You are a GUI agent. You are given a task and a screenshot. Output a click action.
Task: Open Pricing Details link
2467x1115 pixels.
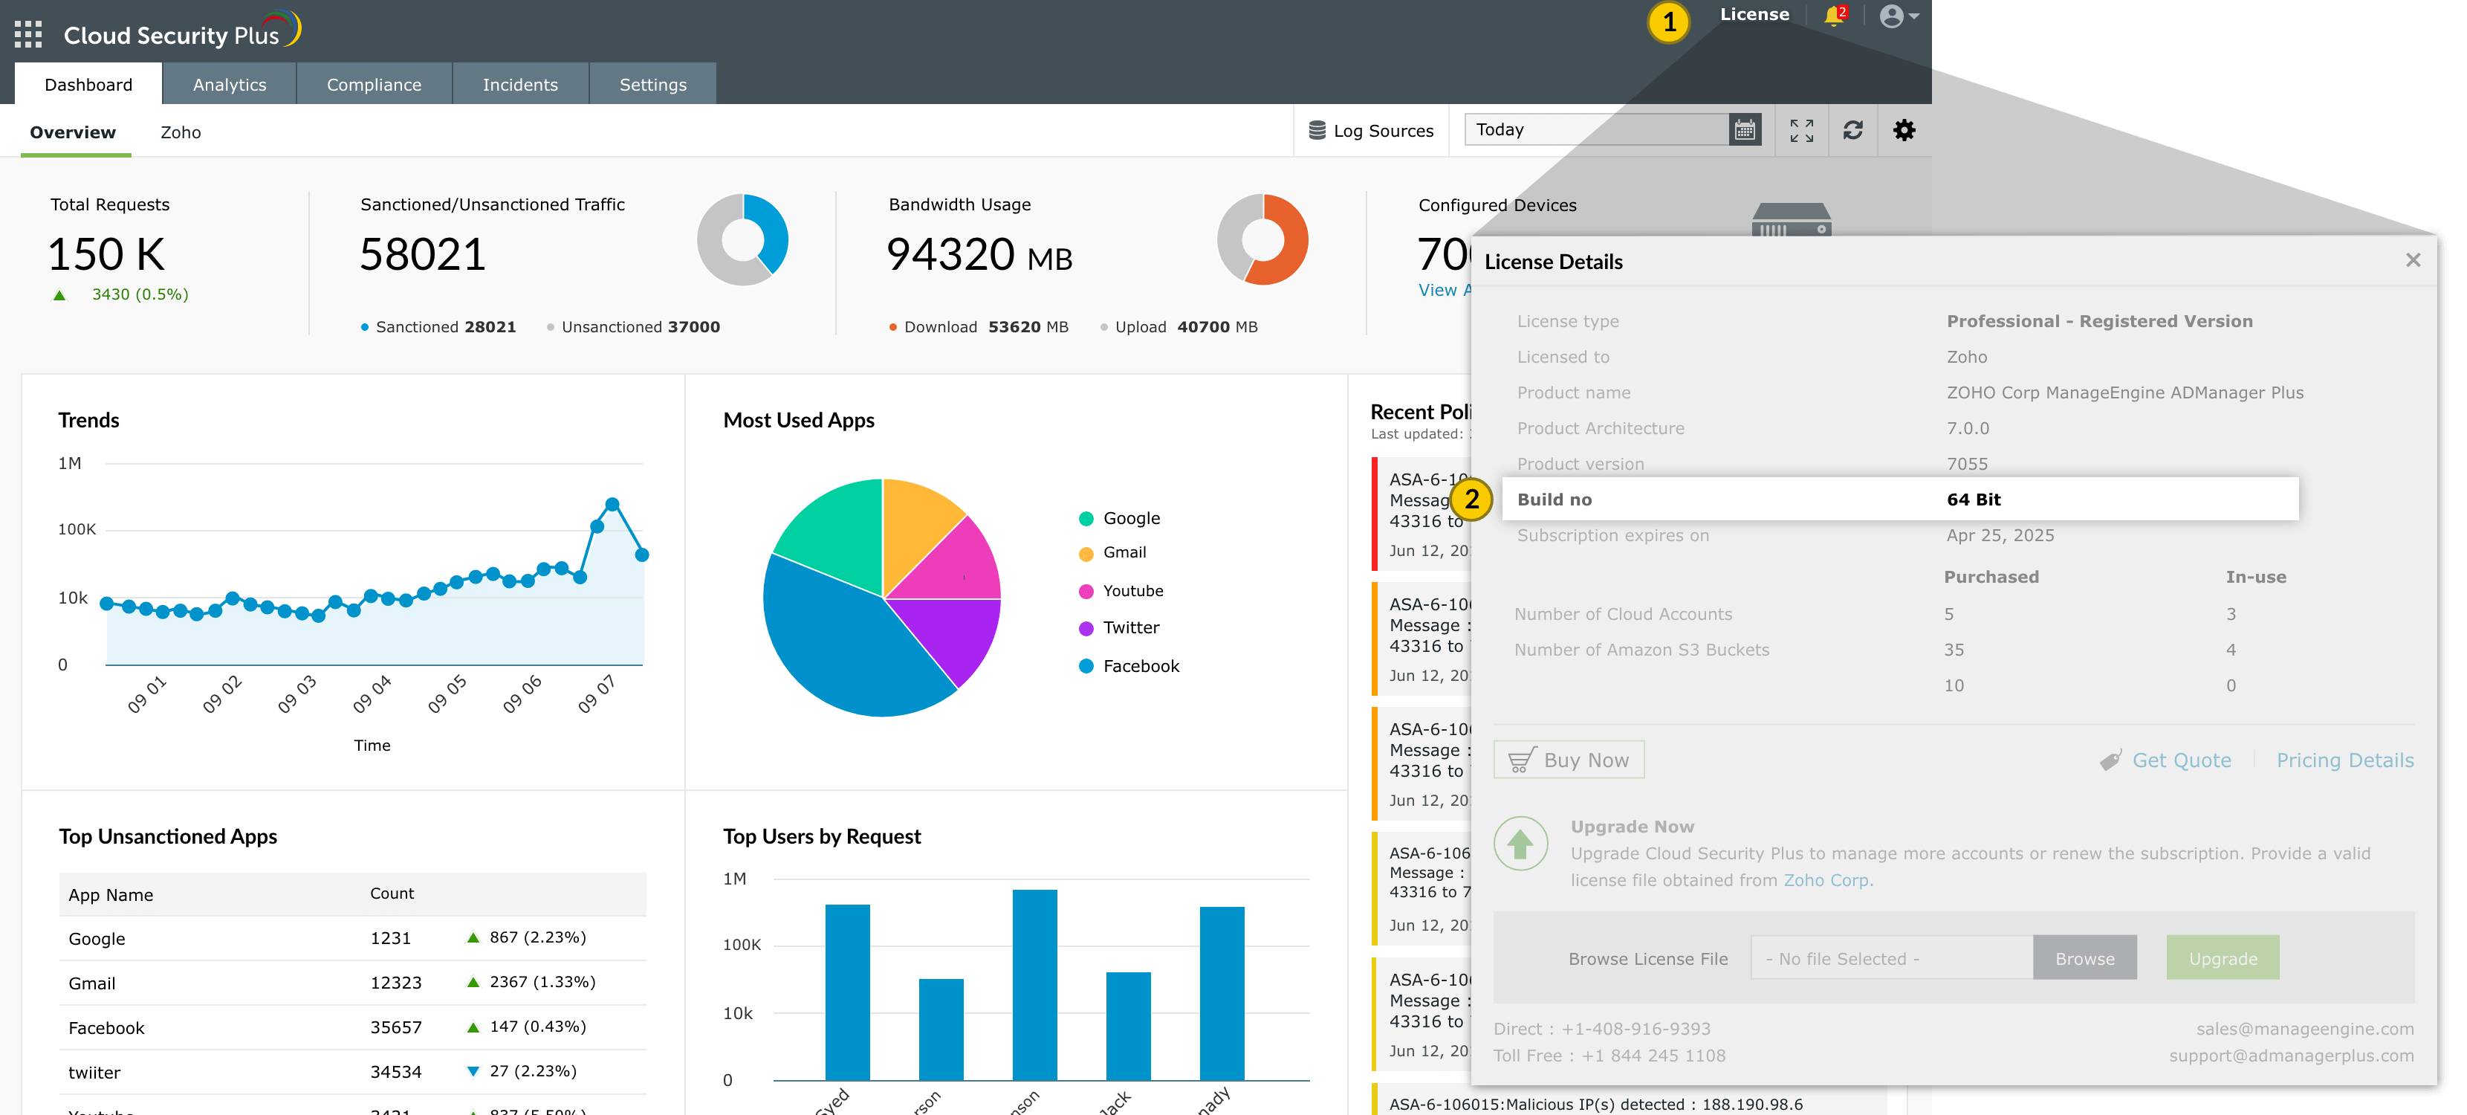tap(2344, 760)
